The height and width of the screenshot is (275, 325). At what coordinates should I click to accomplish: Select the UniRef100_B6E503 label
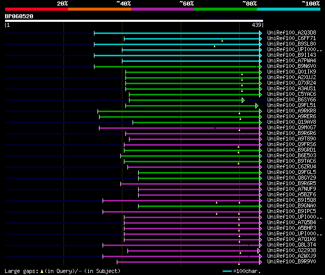[x=291, y=156]
